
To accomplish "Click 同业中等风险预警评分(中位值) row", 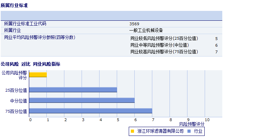I will coord(174,45).
